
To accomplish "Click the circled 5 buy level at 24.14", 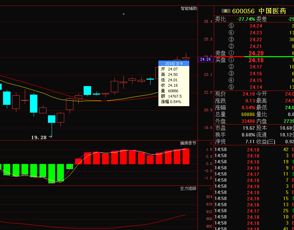I will pyautogui.click(x=231, y=87).
